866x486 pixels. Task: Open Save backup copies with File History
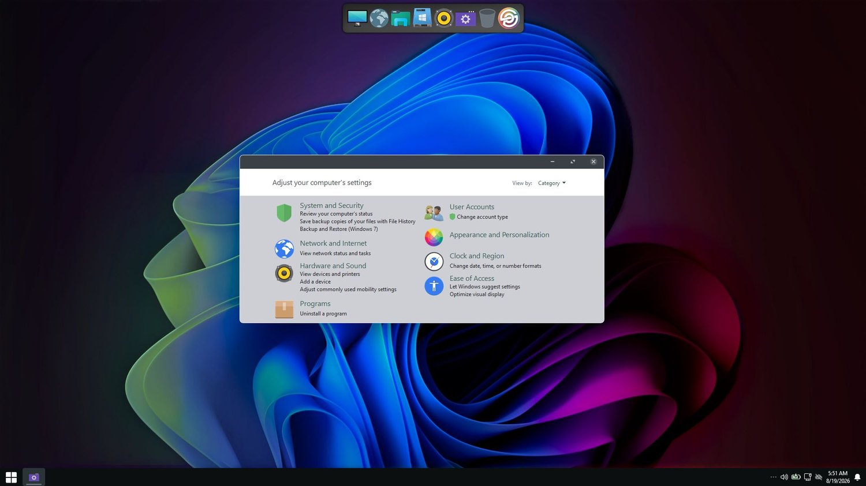(x=357, y=221)
